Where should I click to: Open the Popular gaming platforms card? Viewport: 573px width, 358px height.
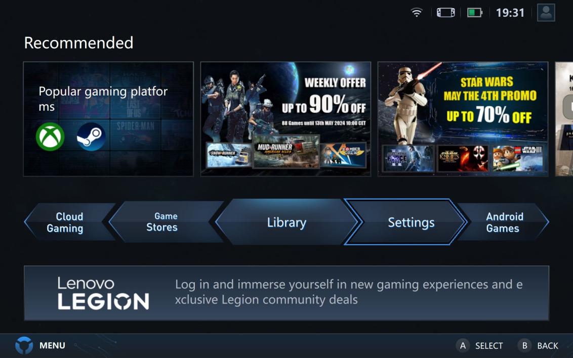pyautogui.click(x=108, y=119)
